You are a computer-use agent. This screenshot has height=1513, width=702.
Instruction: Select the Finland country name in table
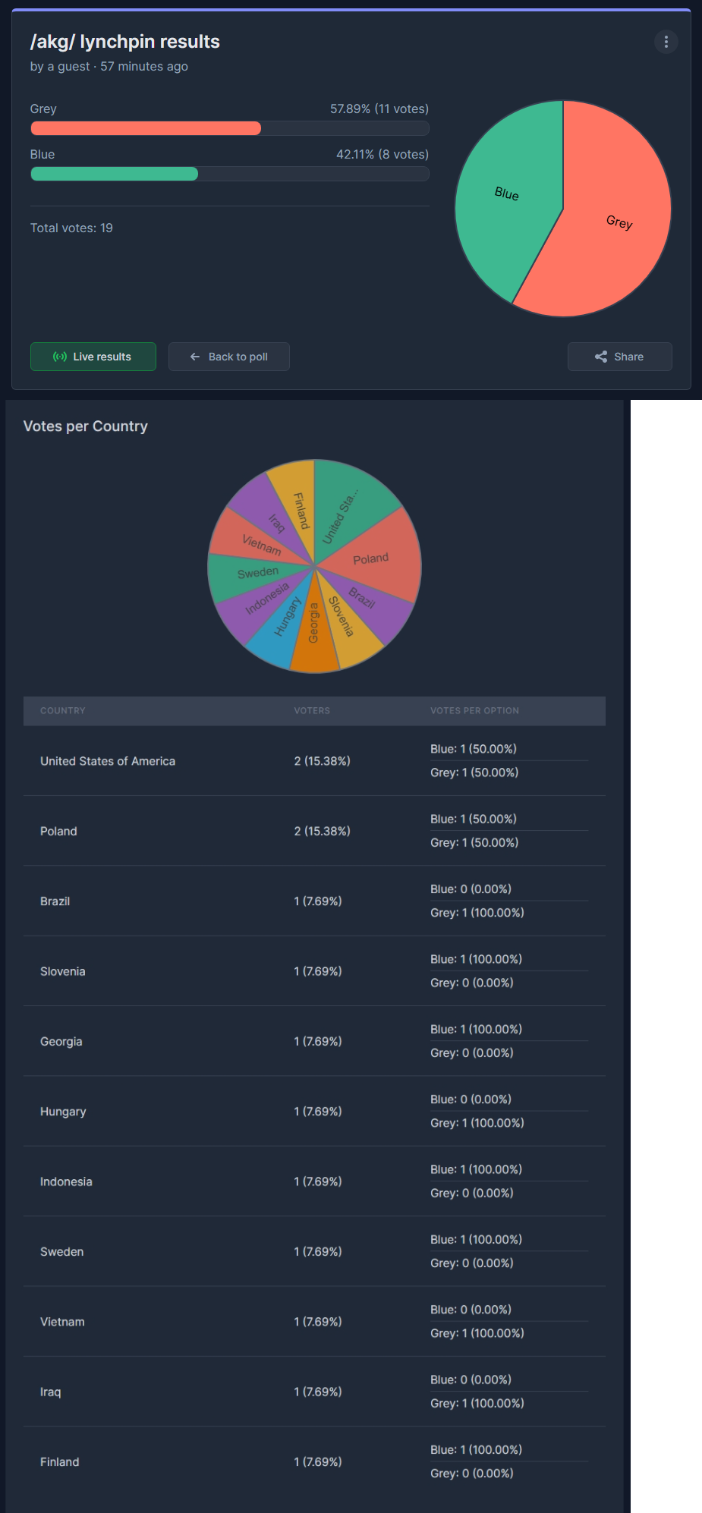[x=59, y=1462]
